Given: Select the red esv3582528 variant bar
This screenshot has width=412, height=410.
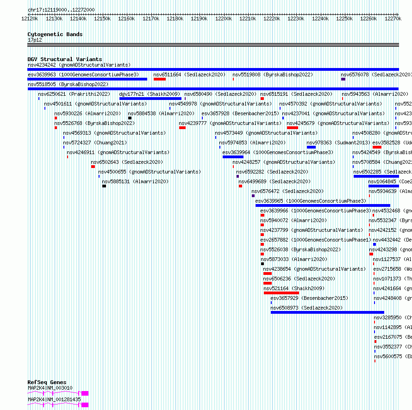Looking at the screenshot, I should point(377,147).
